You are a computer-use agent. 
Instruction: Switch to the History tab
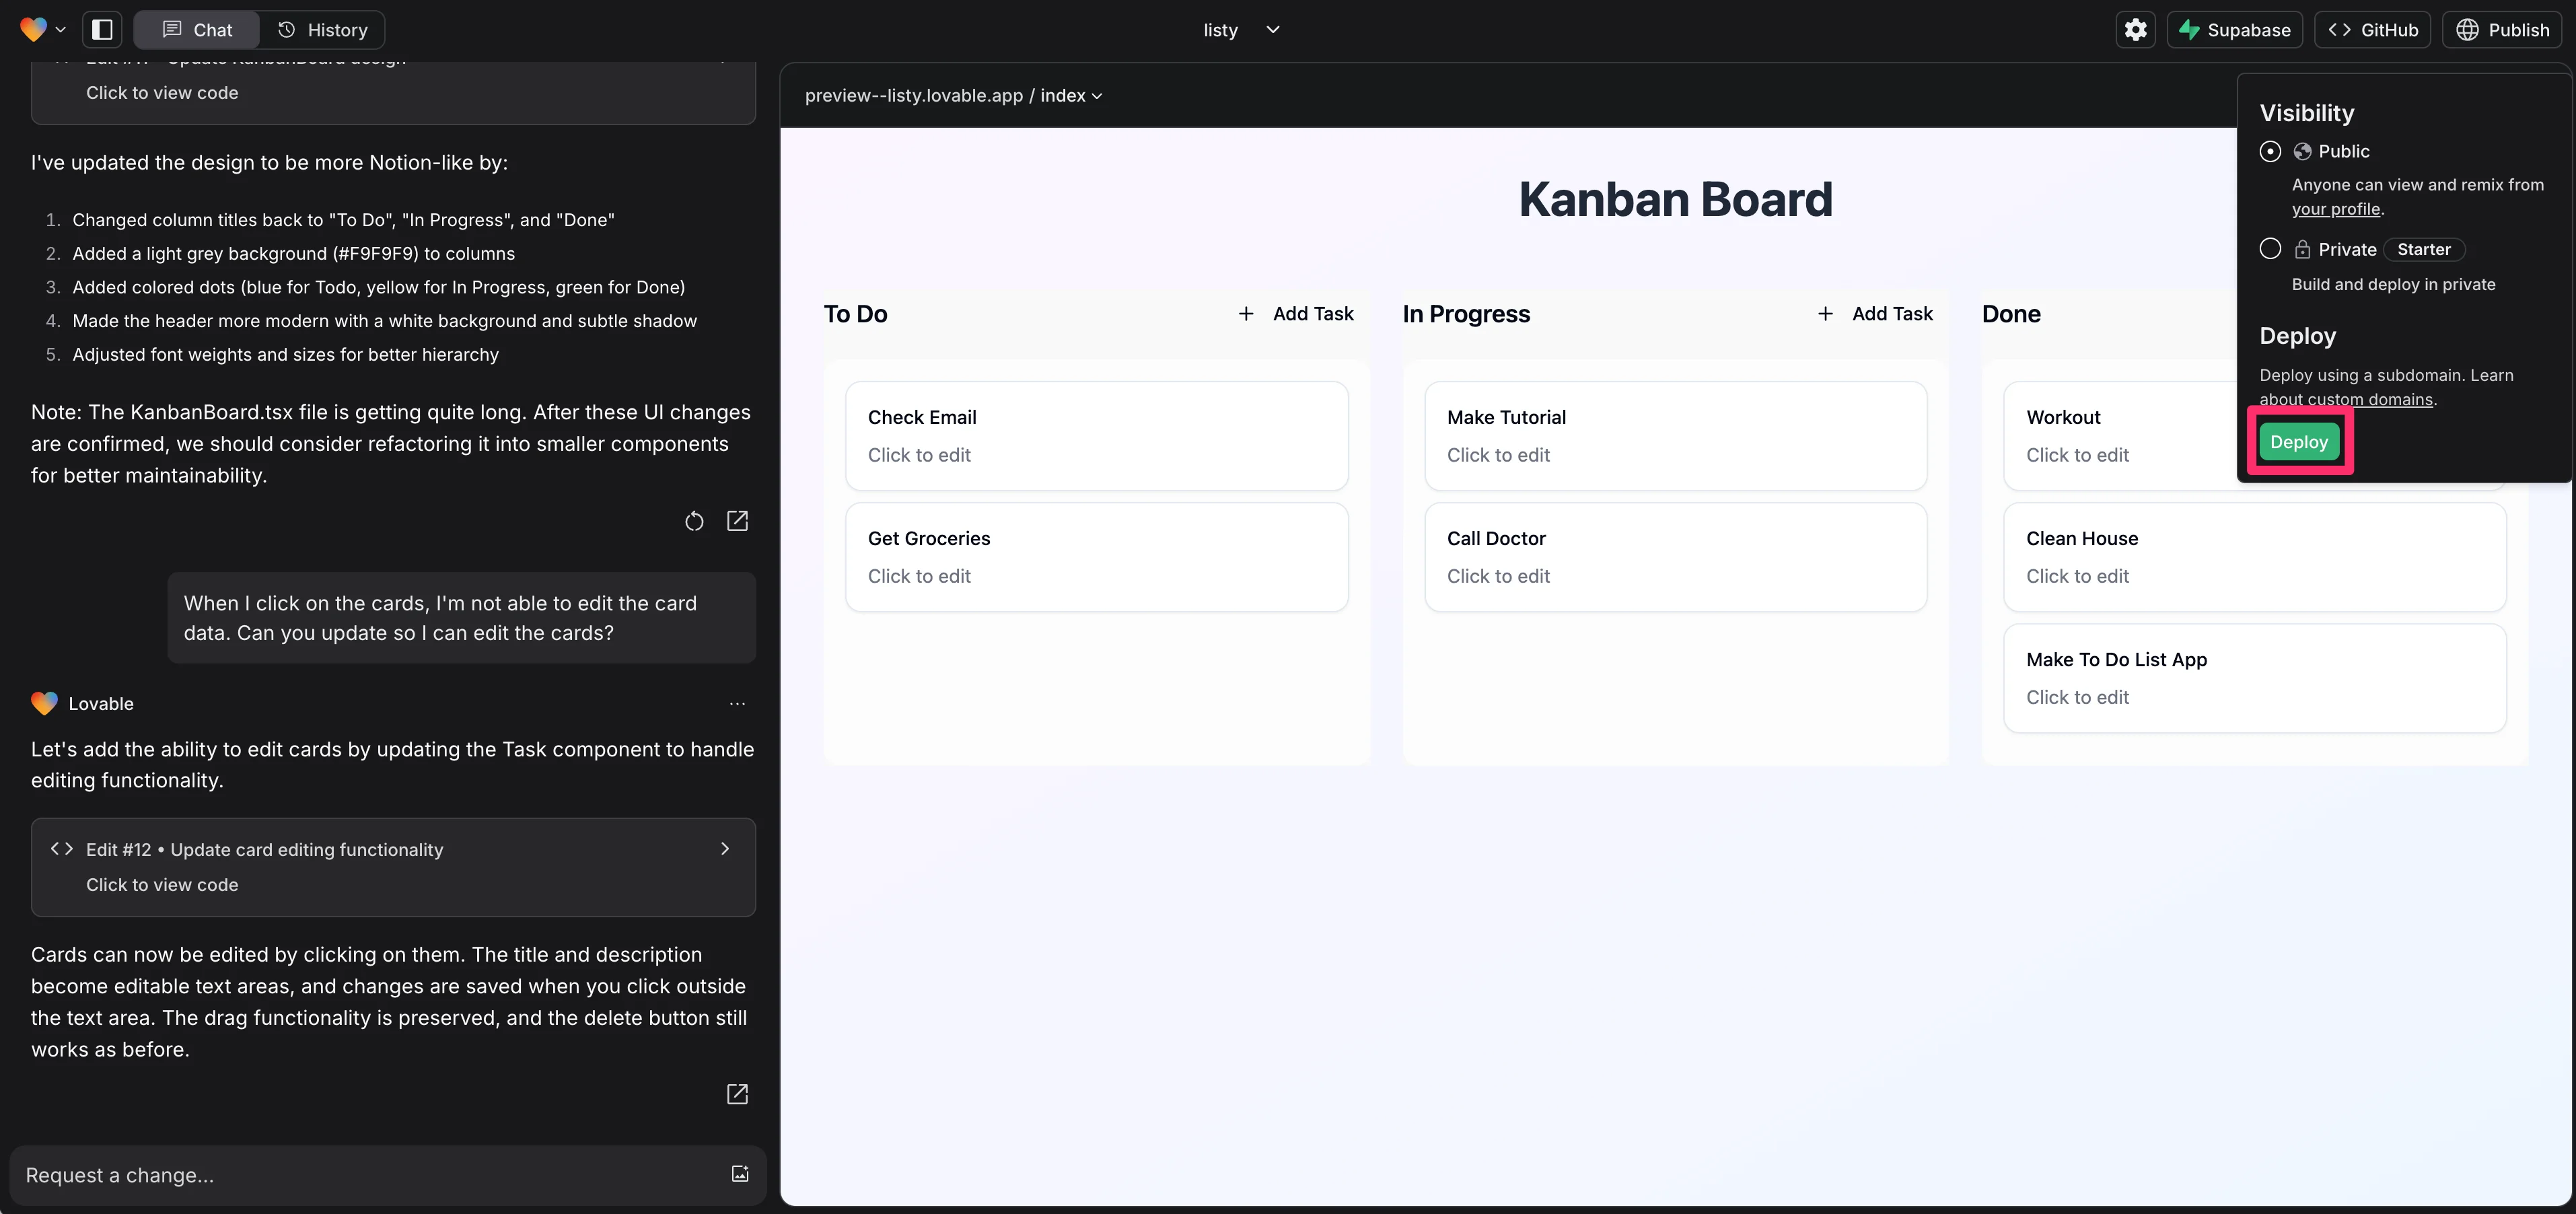[x=322, y=30]
